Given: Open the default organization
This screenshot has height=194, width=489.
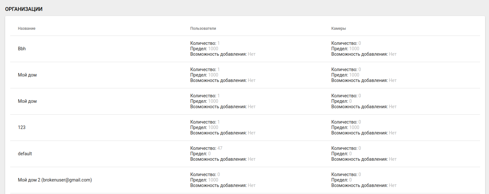Looking at the screenshot, I should pyautogui.click(x=25, y=154).
